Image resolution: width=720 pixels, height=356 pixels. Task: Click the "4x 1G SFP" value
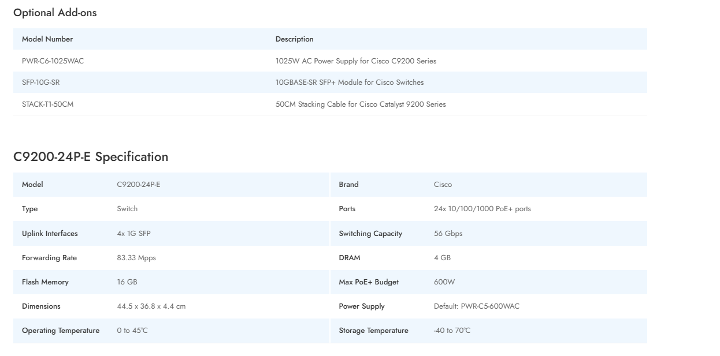(x=134, y=234)
